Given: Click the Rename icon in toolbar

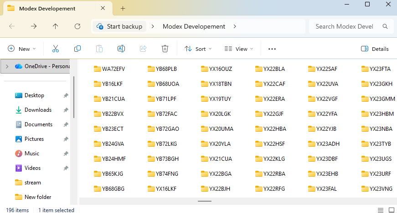Looking at the screenshot, I should coord(121,49).
